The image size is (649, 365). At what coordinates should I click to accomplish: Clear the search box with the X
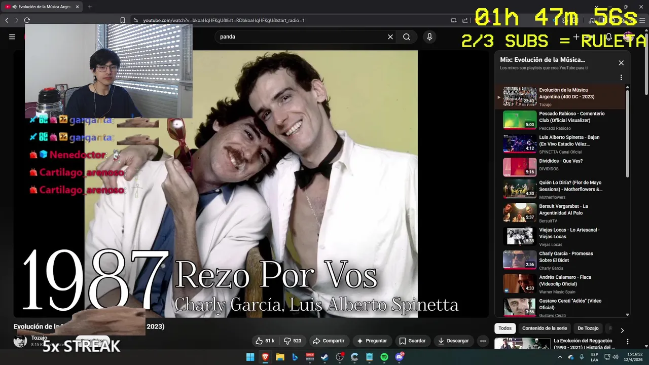click(x=390, y=36)
